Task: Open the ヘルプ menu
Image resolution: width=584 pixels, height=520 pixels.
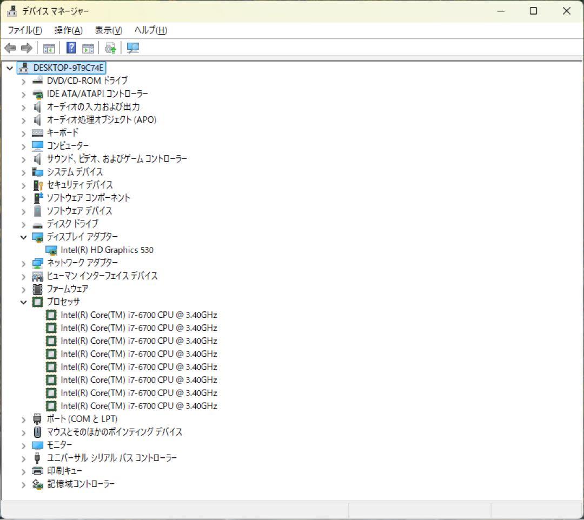Action: (x=150, y=30)
